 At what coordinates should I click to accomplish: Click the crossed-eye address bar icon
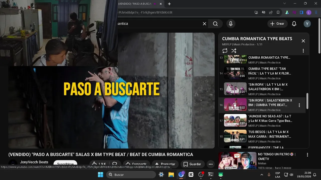click(x=264, y=12)
